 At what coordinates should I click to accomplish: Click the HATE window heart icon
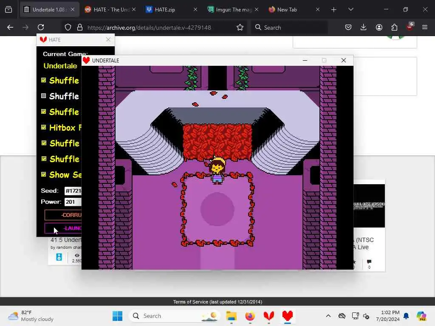pyautogui.click(x=43, y=39)
